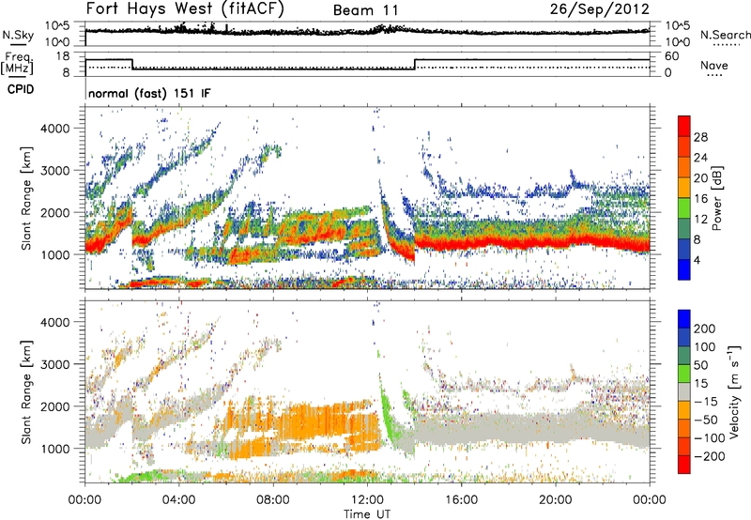Viewport: 751px width, 520px height.
Task: Click the -50 tick on Velocity color bar
Action: point(706,420)
